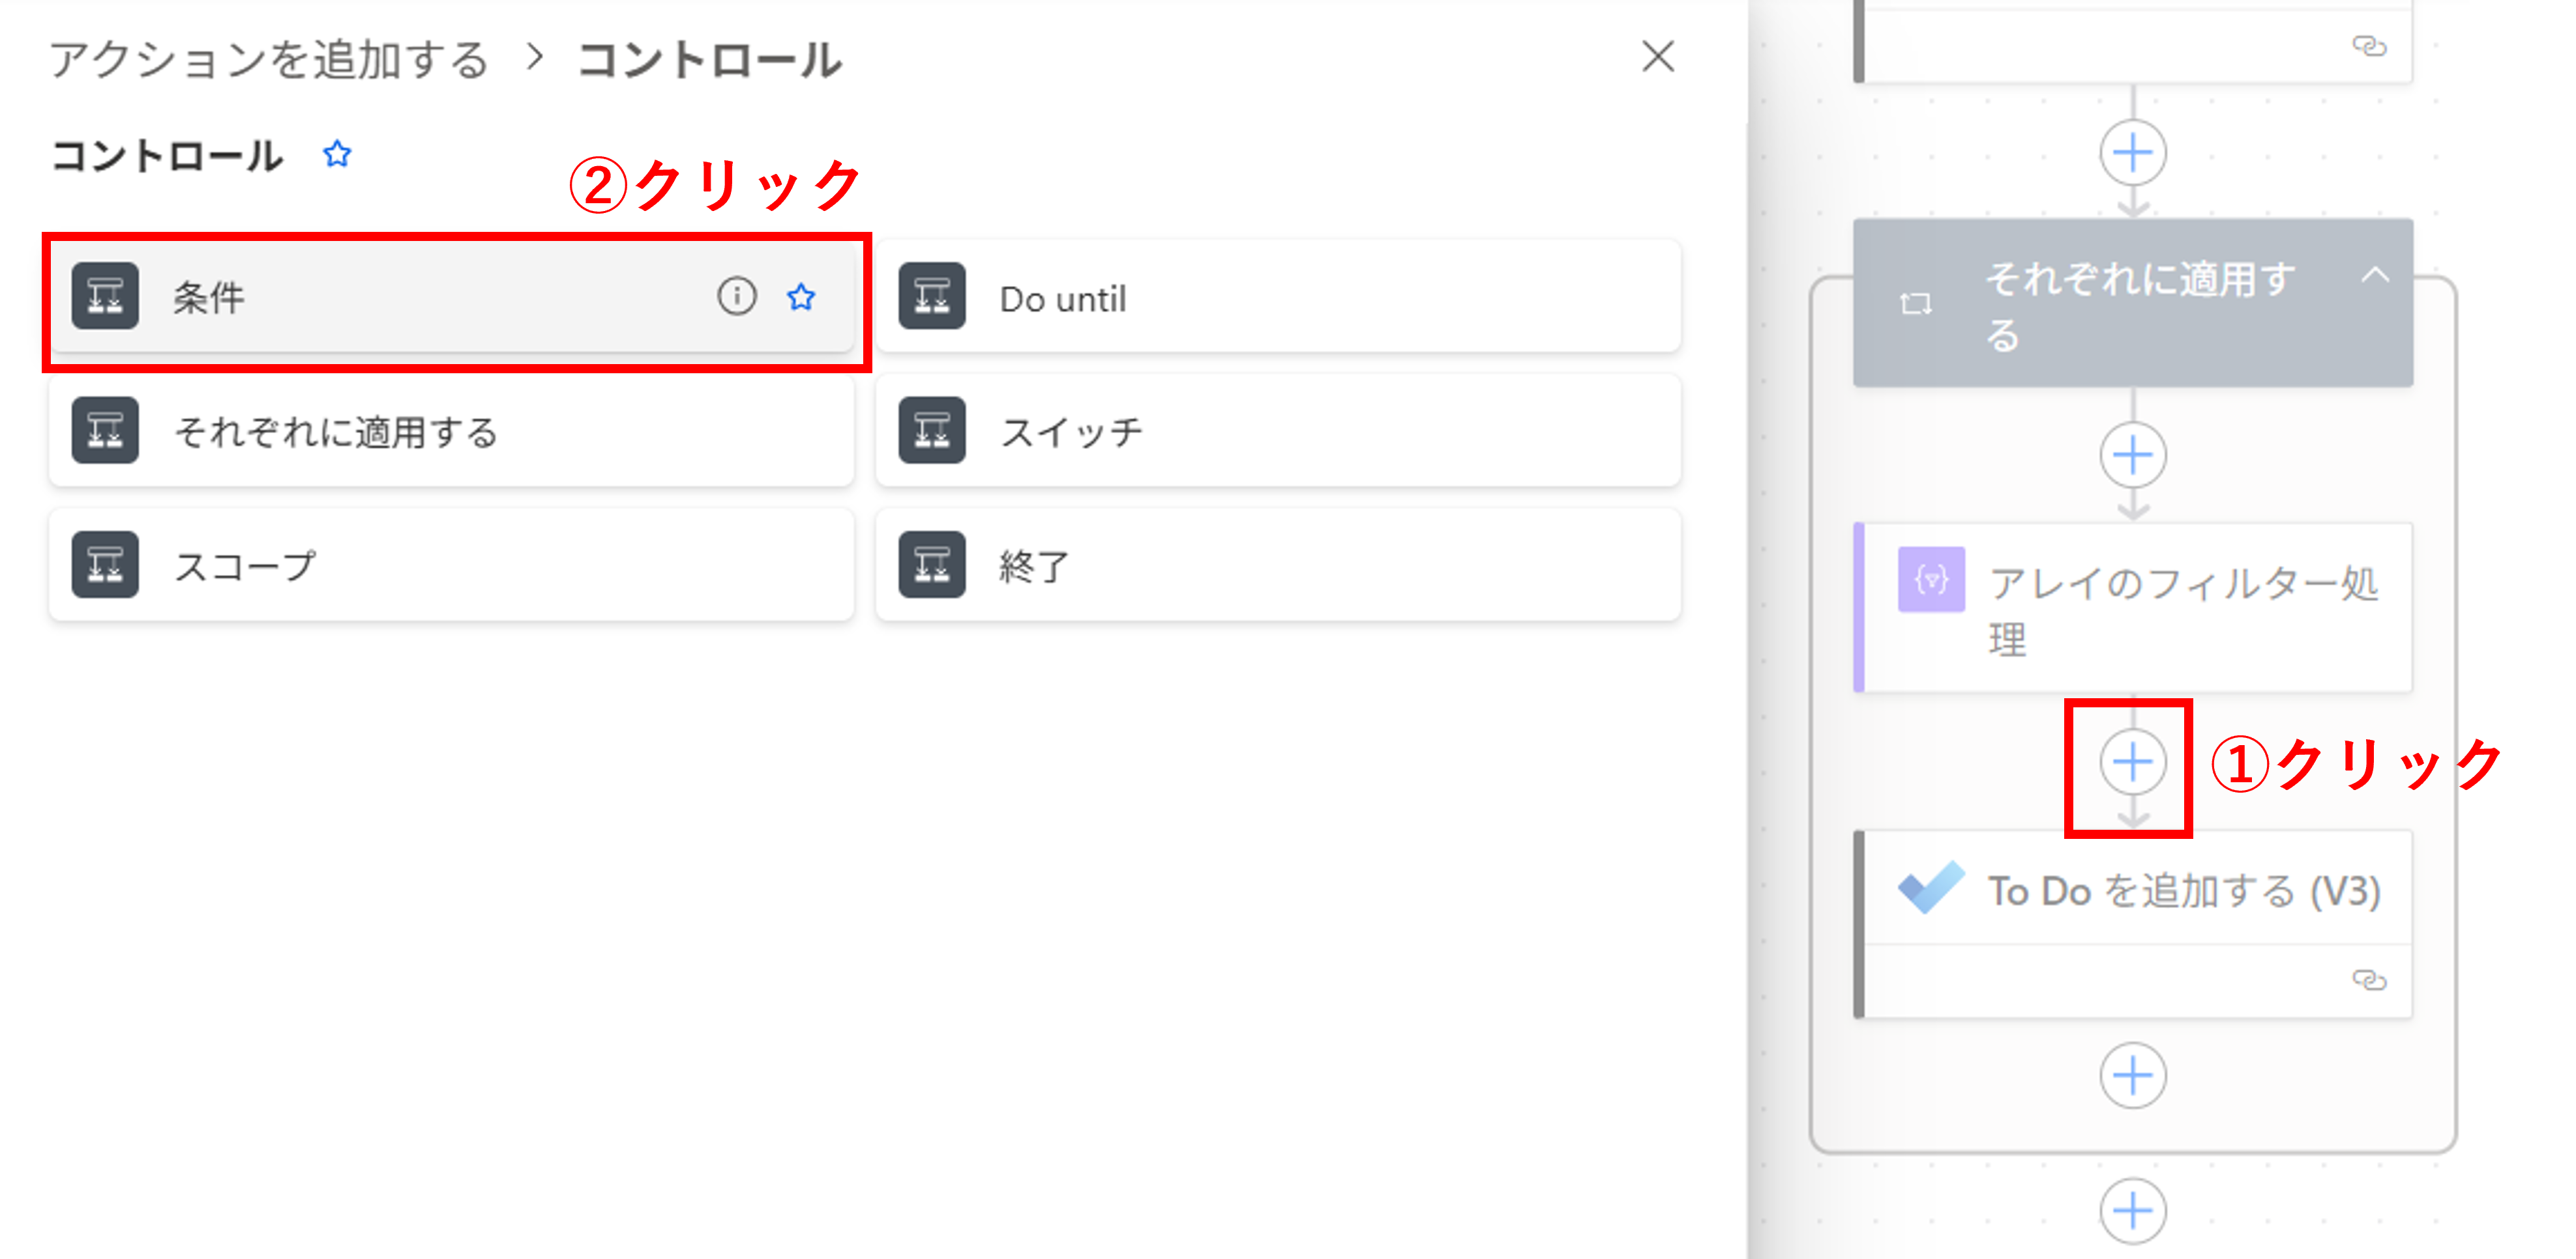This screenshot has width=2576, height=1259.
Task: Select それぞれに適用する in the control list
Action: pos(451,431)
